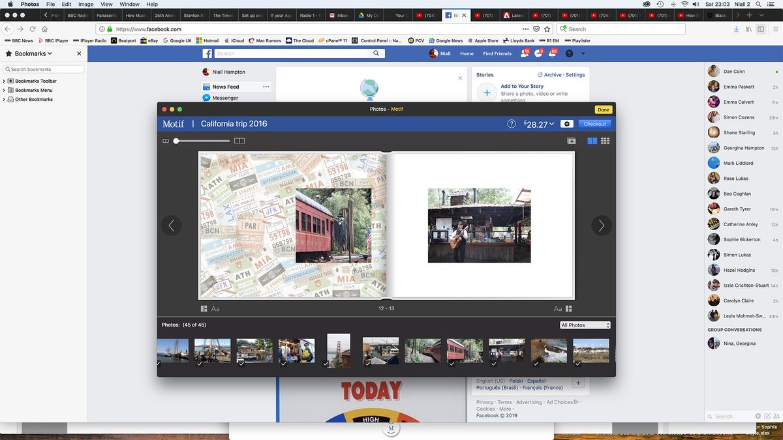Go to previous spread with left arrow
This screenshot has height=440, width=783.
pyautogui.click(x=172, y=225)
